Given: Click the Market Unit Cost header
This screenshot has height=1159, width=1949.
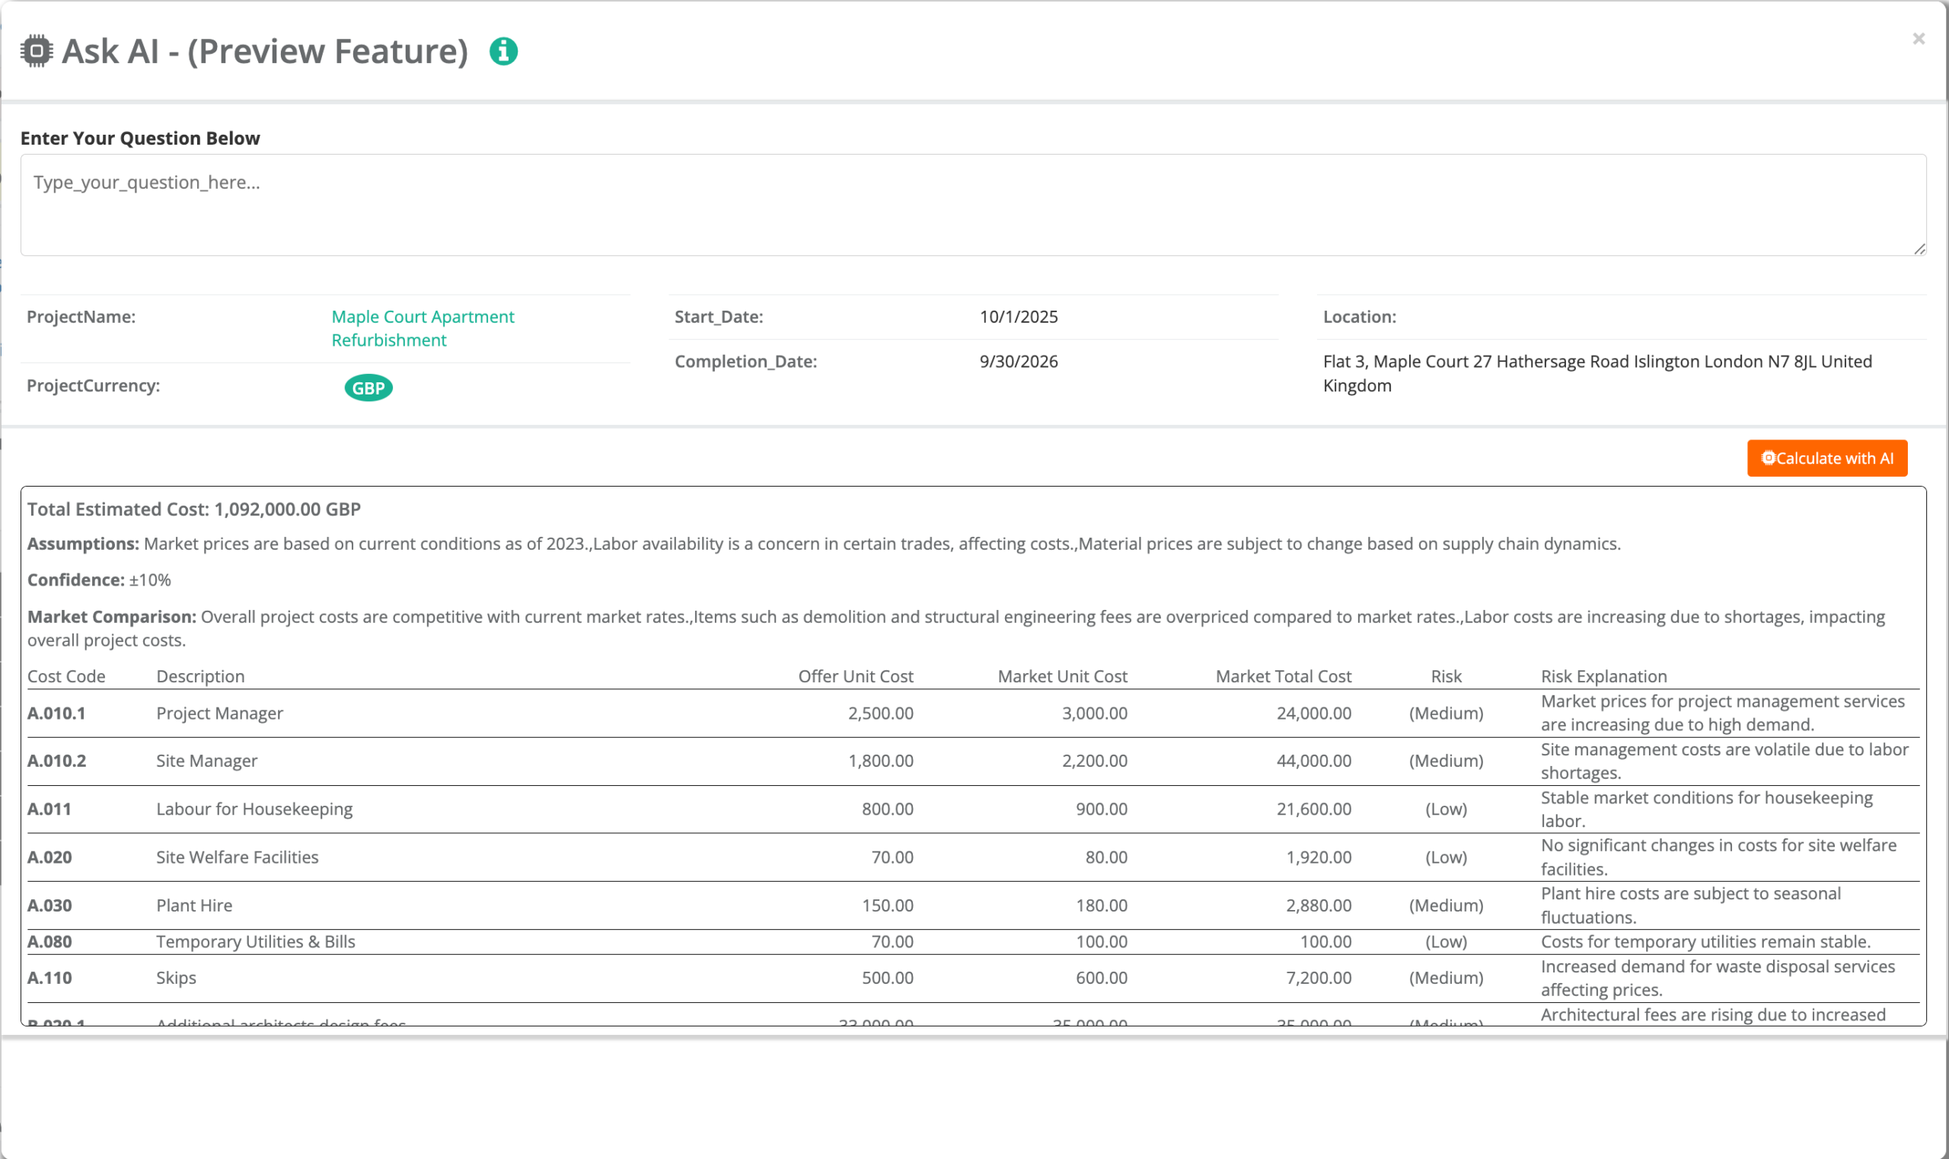Looking at the screenshot, I should click(x=1061, y=676).
